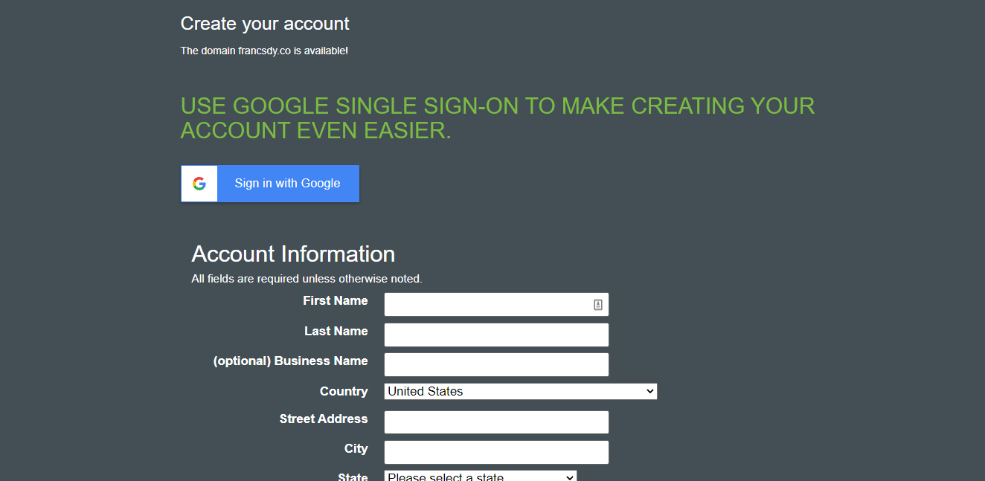Click the Sign in with Google button
This screenshot has height=481, width=985.
tap(270, 184)
